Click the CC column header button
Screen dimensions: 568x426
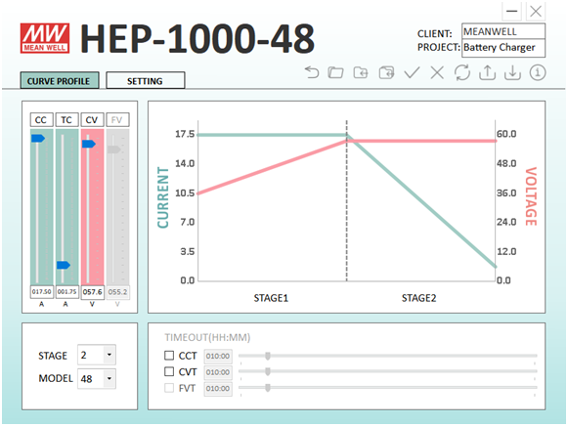[41, 120]
